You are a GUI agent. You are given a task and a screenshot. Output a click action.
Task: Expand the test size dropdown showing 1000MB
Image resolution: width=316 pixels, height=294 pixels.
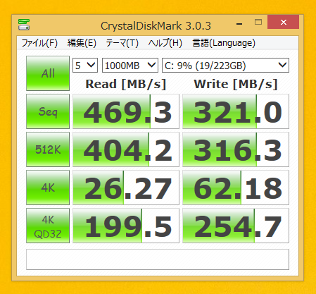[130, 66]
